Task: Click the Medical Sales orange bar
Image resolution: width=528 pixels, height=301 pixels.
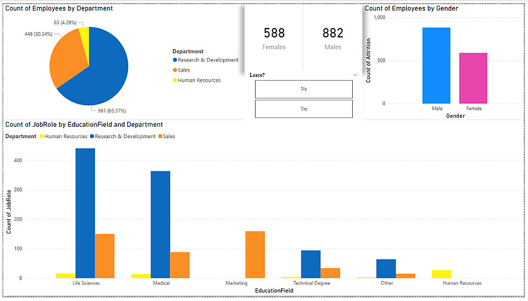Action: coord(180,265)
